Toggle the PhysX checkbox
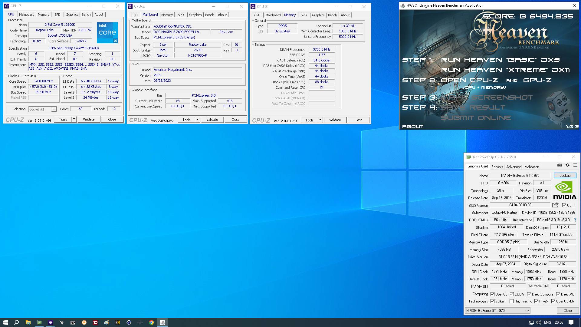This screenshot has height=327, width=581. tap(536, 301)
